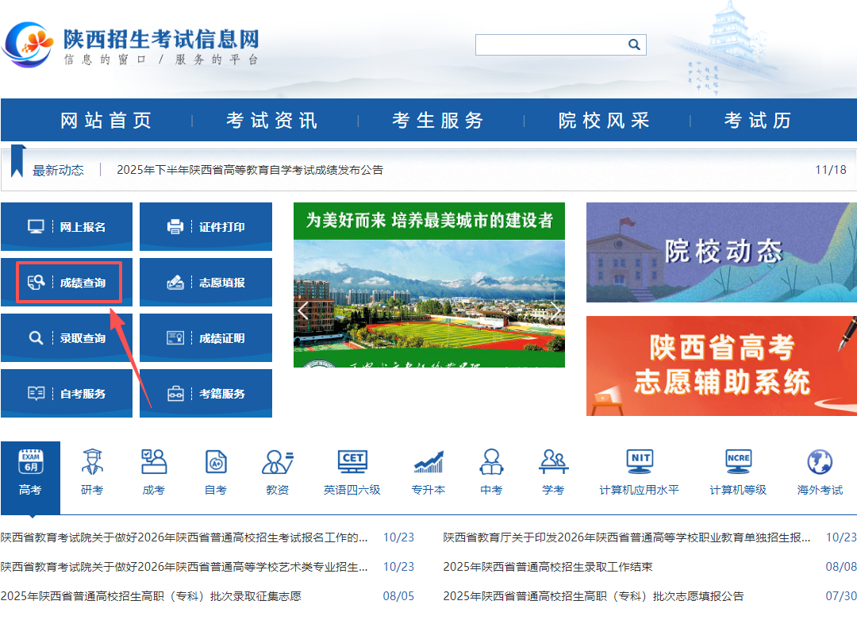Viewport: 857px width, 620px height.
Task: Open the 陕西省高考志愿辅助系统 banner
Action: coord(721,366)
